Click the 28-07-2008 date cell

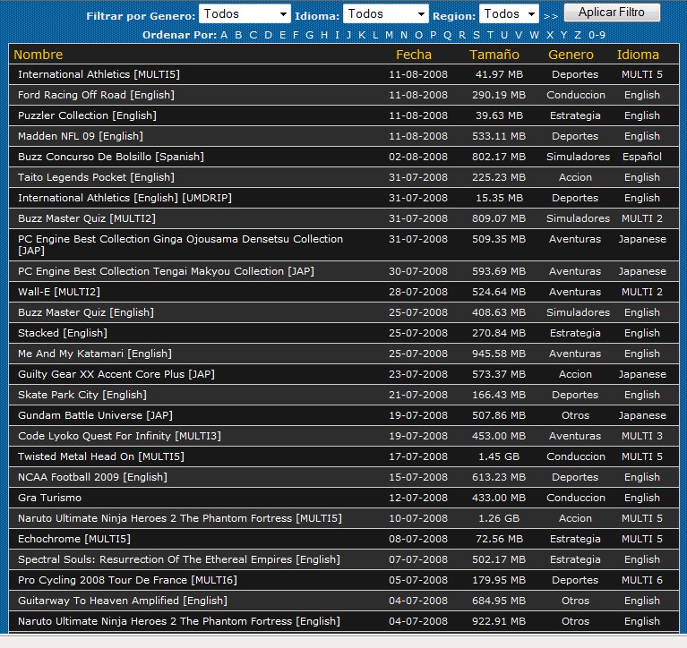point(418,292)
